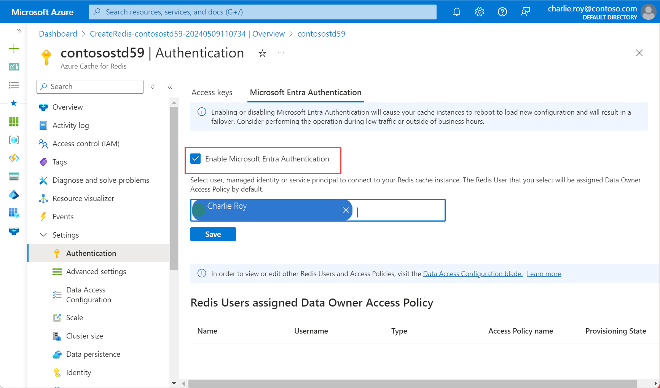Open the help question-mark icon
This screenshot has width=660, height=388.
click(502, 11)
